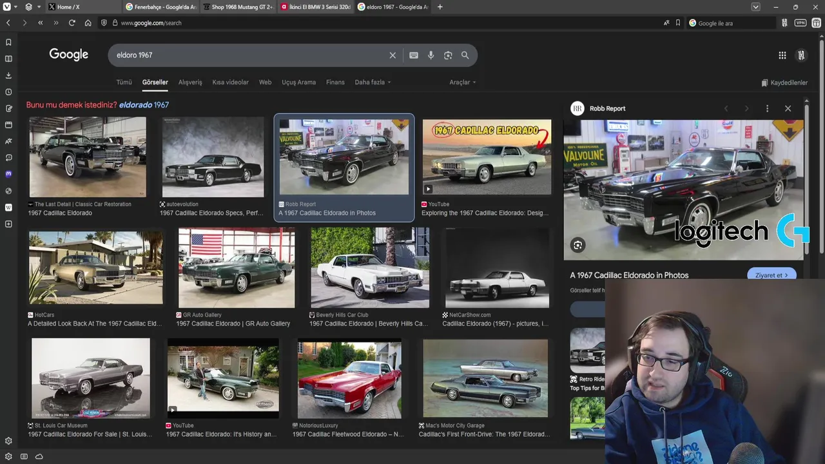Open the sidebar settings gear icon
Viewport: 825px width, 464px height.
(8, 441)
